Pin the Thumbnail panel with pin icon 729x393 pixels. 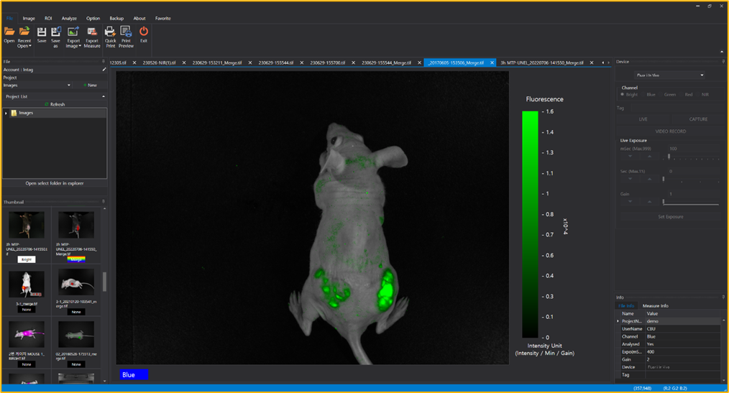(104, 202)
